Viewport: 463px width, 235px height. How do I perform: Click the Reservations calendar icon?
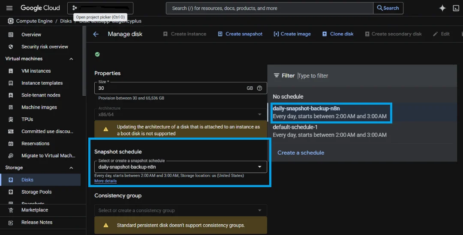pyautogui.click(x=11, y=144)
